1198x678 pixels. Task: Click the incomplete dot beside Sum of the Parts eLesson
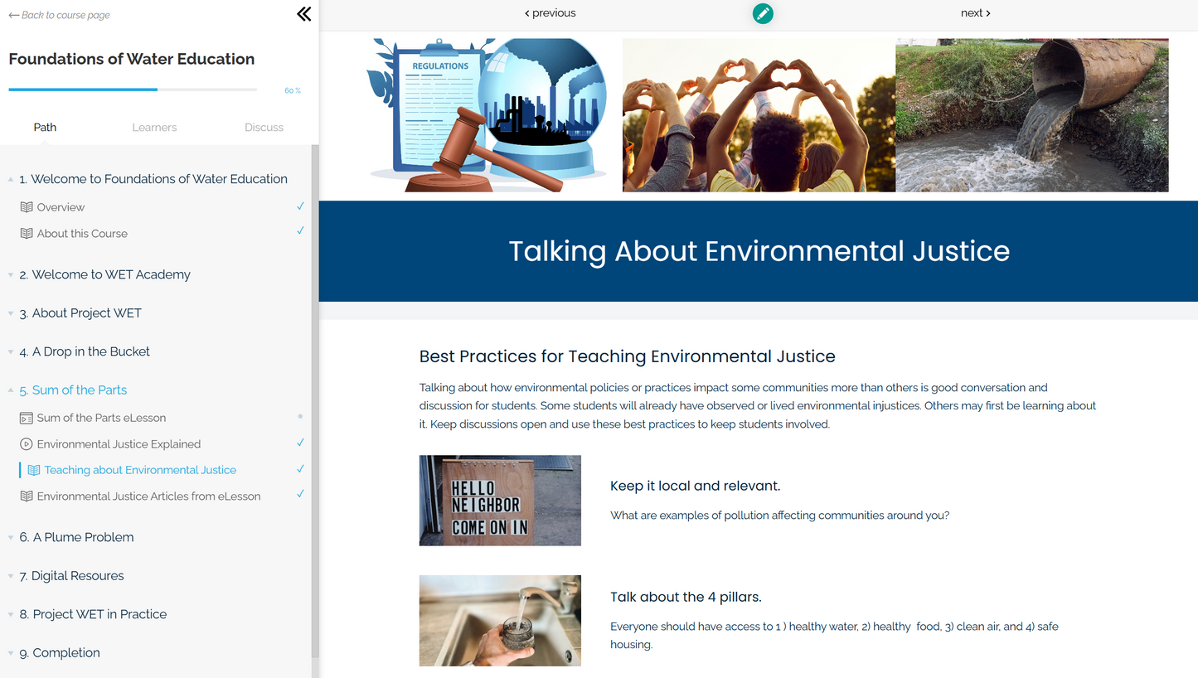click(300, 417)
